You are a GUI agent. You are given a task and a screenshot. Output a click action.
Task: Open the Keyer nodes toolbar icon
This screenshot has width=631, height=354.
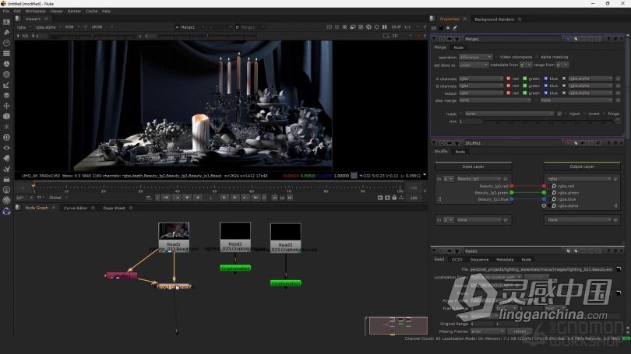coord(6,85)
